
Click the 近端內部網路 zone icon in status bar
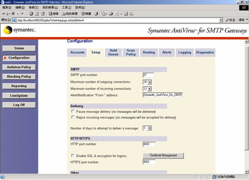pyautogui.click(x=214, y=177)
